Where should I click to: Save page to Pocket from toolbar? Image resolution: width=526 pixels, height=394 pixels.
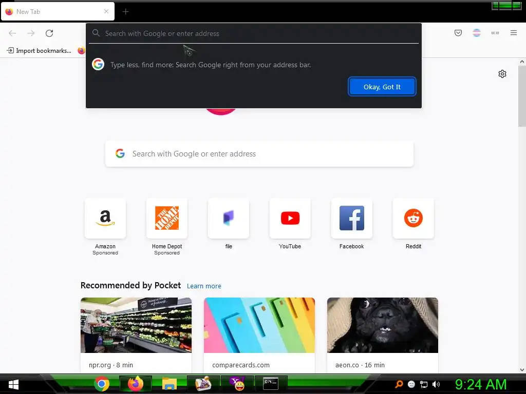click(x=458, y=33)
